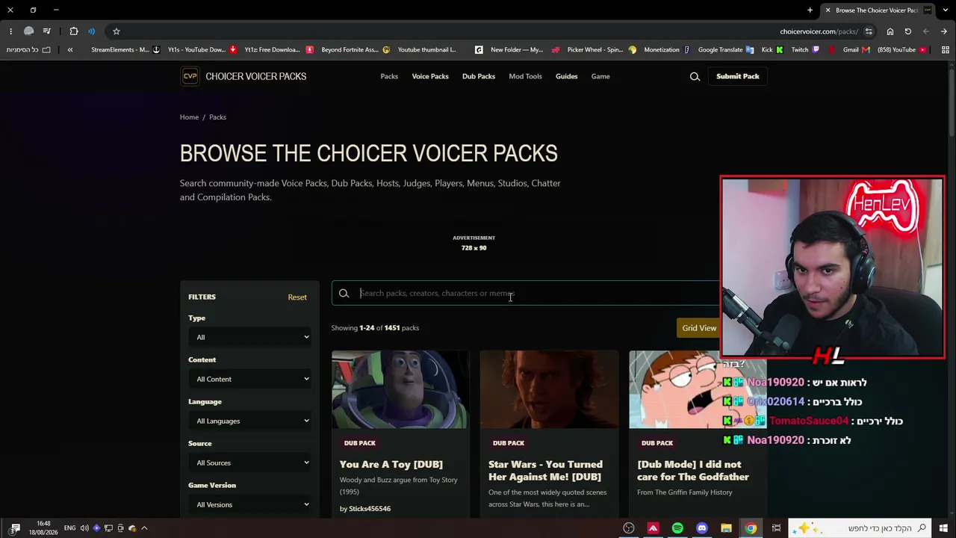Screen dimensions: 956x538
Task: Open a new tab with the plus icon
Action: (x=810, y=10)
